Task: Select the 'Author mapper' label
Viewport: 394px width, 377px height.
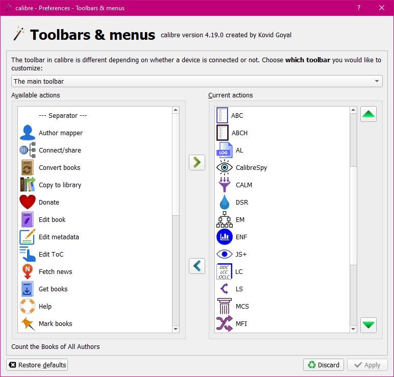Action: pyautogui.click(x=61, y=133)
